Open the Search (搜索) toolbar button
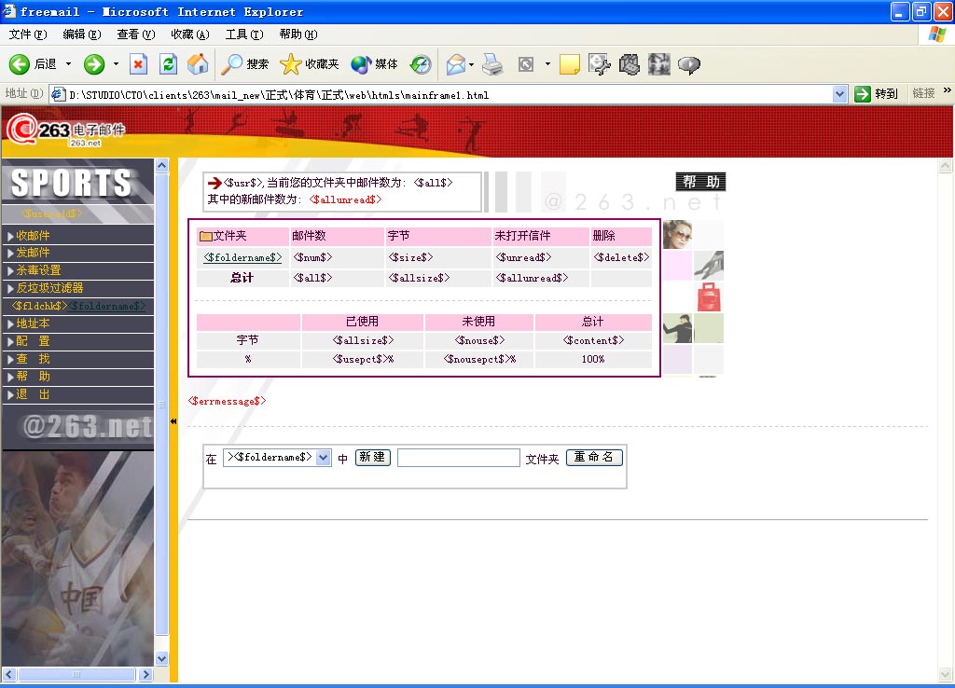Screen dimensions: 955x688 [245, 64]
